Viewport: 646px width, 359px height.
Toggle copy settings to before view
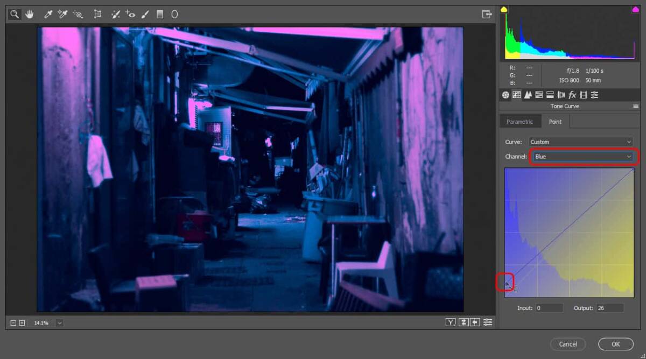point(475,322)
